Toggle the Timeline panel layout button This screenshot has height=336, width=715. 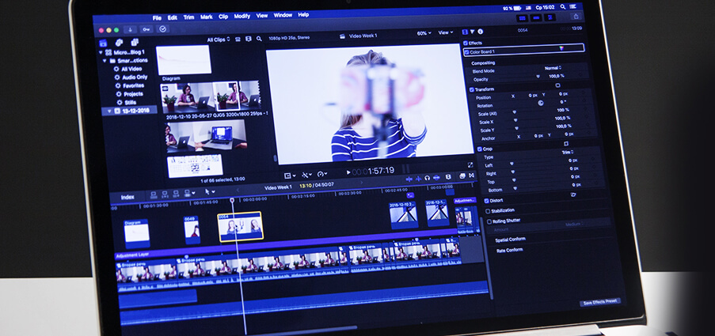coord(536,17)
